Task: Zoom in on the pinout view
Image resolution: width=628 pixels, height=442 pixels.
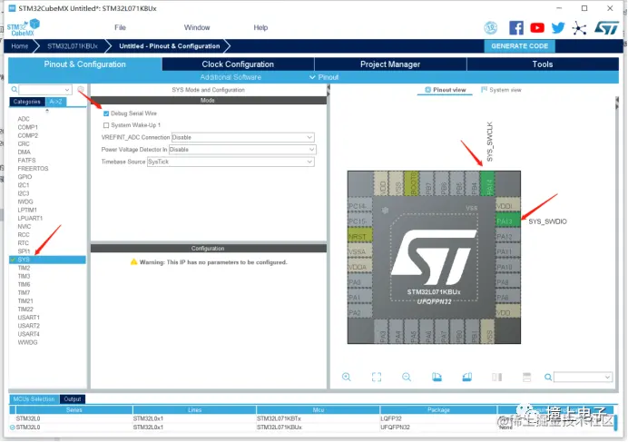Action: [347, 377]
